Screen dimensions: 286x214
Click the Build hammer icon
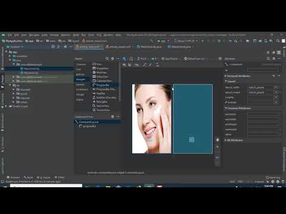tap(151, 41)
